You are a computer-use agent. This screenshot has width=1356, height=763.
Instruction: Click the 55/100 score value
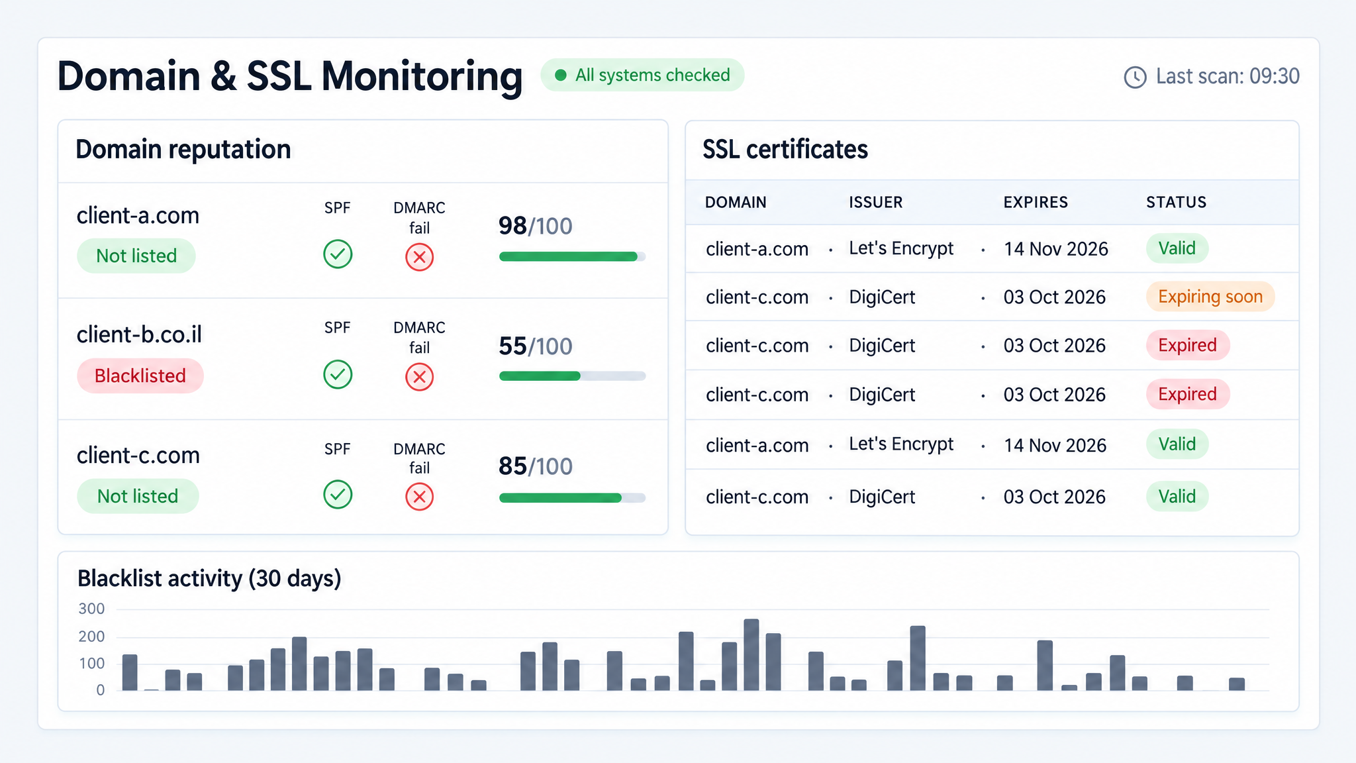535,346
